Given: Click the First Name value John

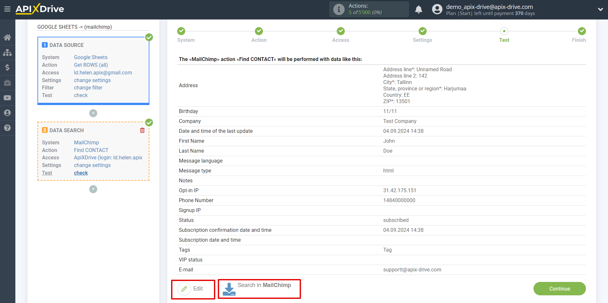Looking at the screenshot, I should point(389,141).
